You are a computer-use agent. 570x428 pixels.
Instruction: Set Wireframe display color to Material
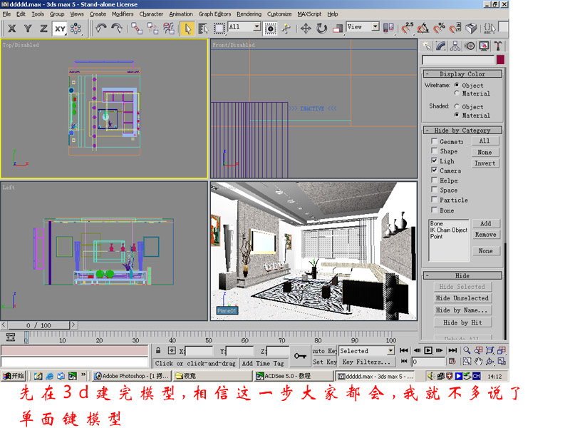tap(457, 93)
